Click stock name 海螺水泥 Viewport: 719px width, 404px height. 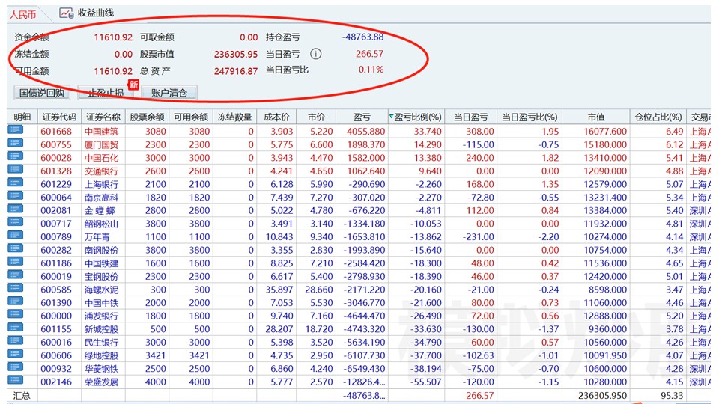point(101,290)
